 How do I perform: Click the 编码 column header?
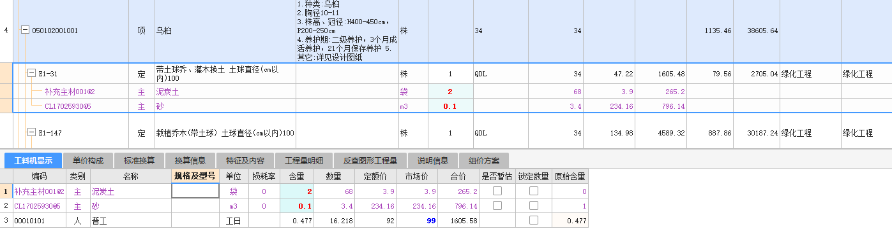pos(40,176)
